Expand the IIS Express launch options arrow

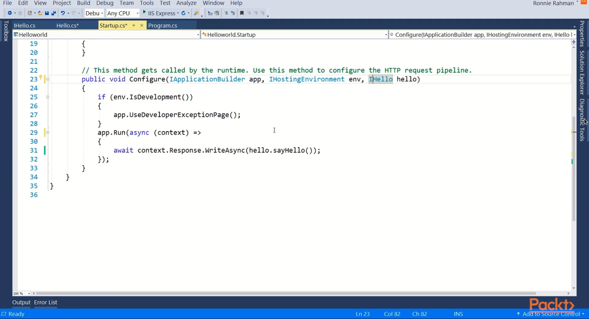coord(178,13)
